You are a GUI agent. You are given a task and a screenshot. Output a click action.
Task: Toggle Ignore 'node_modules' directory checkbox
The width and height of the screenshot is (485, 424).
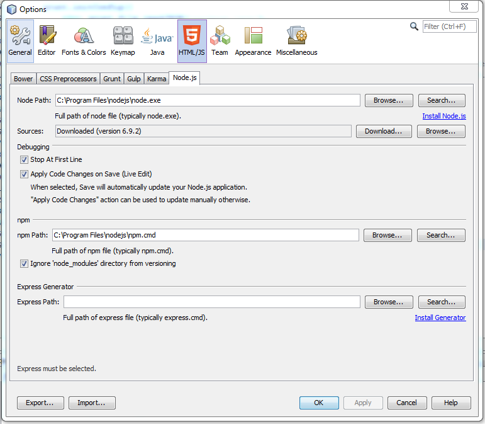pos(24,264)
